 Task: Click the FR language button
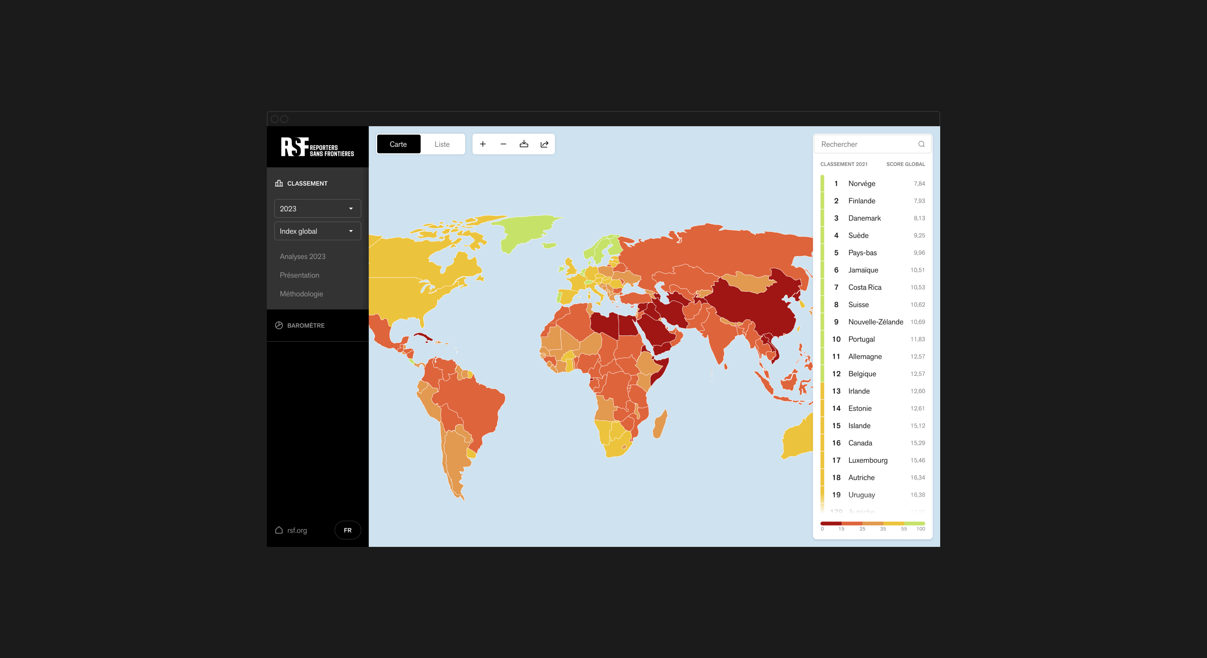(x=347, y=530)
